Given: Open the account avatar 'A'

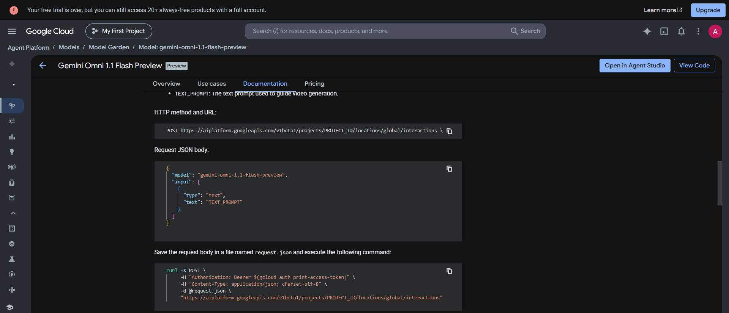Looking at the screenshot, I should [x=715, y=31].
